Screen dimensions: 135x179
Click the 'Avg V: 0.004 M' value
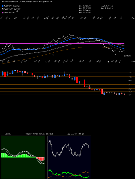(107, 6)
